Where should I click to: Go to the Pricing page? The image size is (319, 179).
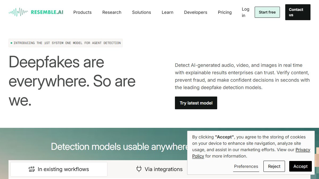[x=225, y=12]
